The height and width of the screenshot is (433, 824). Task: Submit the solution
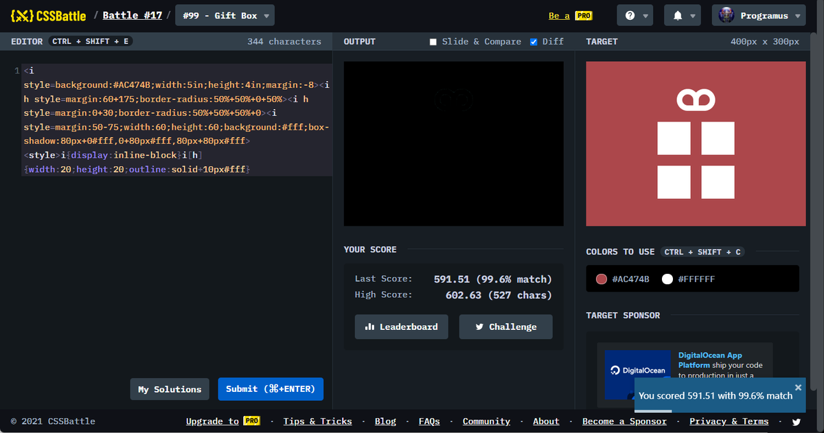click(271, 389)
